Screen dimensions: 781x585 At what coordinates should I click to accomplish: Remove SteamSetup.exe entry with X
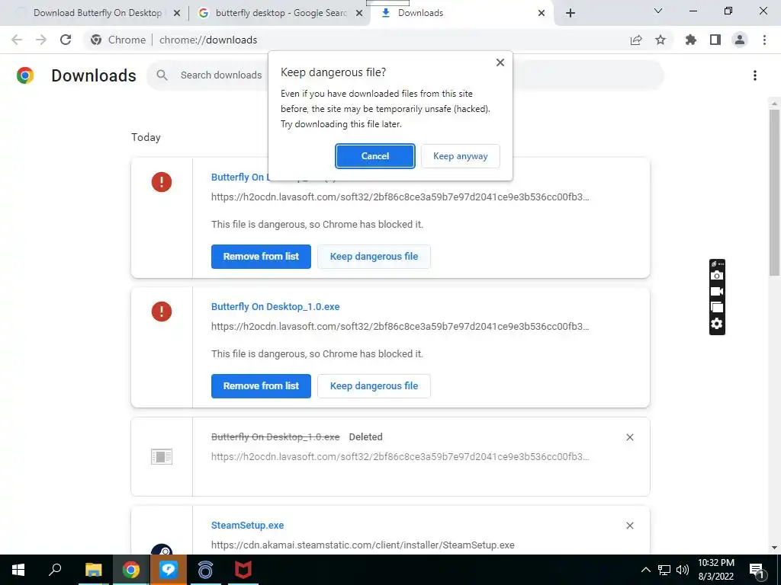click(629, 526)
